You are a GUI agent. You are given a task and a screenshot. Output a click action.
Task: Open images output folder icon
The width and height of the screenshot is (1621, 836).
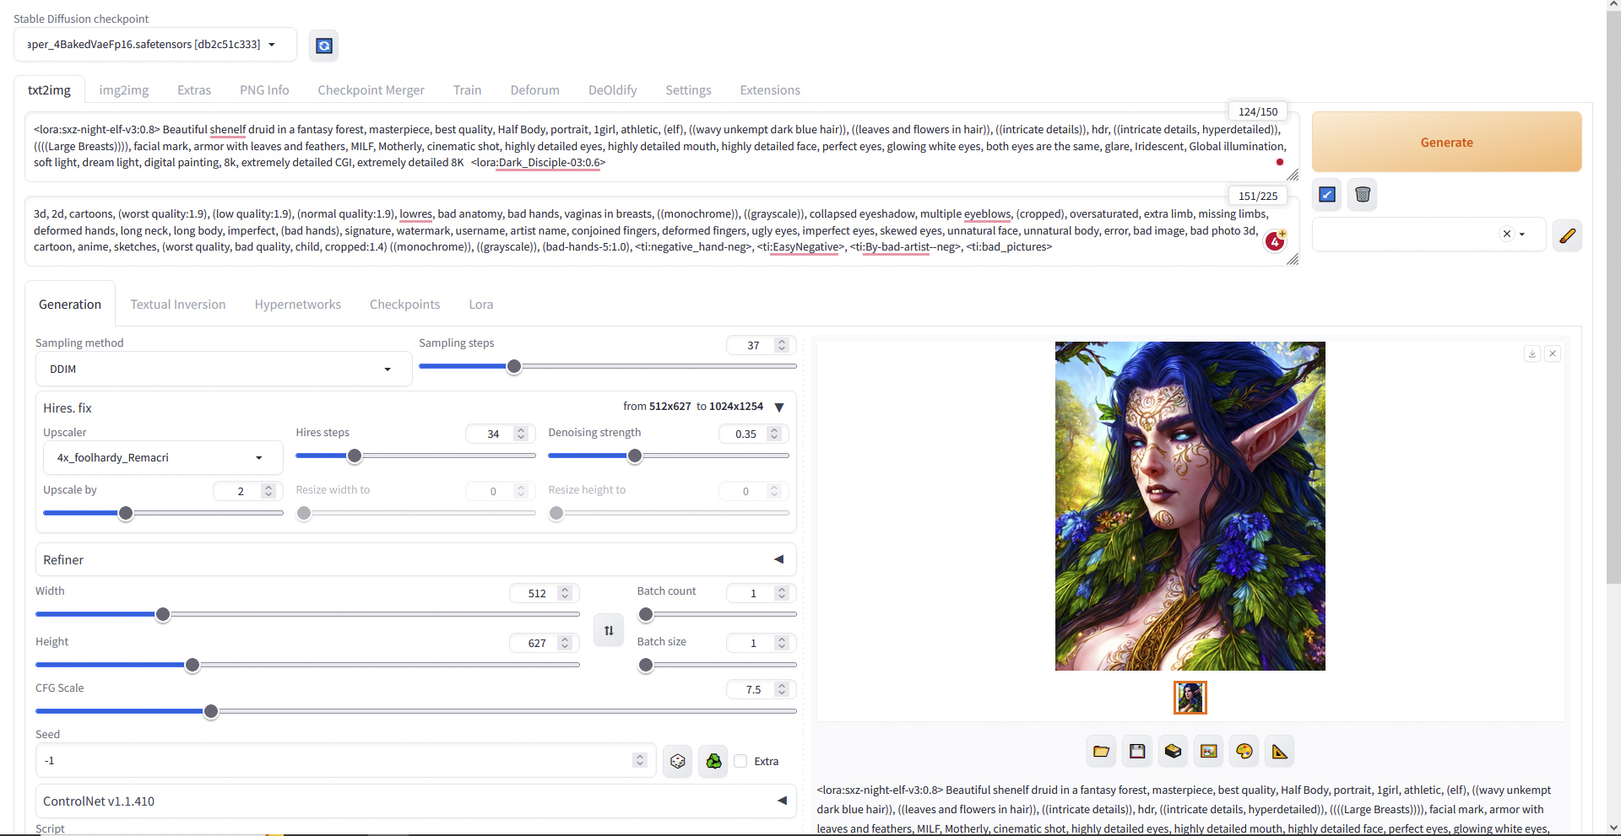1101,752
